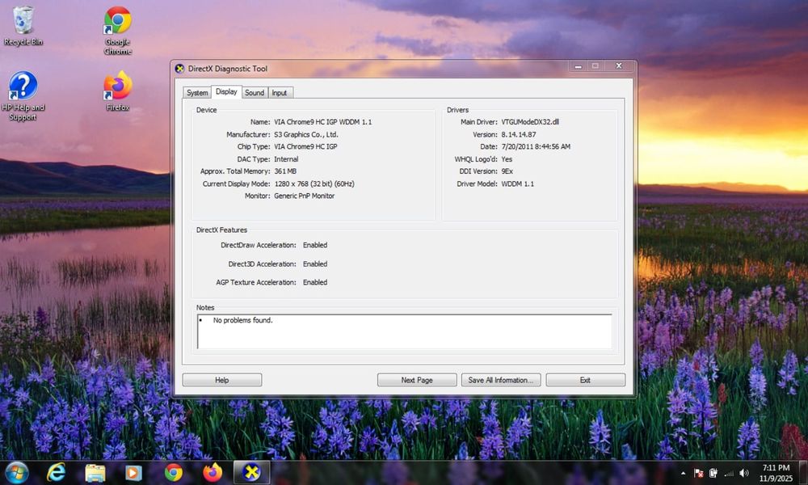Click the 'Device' group label

206,110
